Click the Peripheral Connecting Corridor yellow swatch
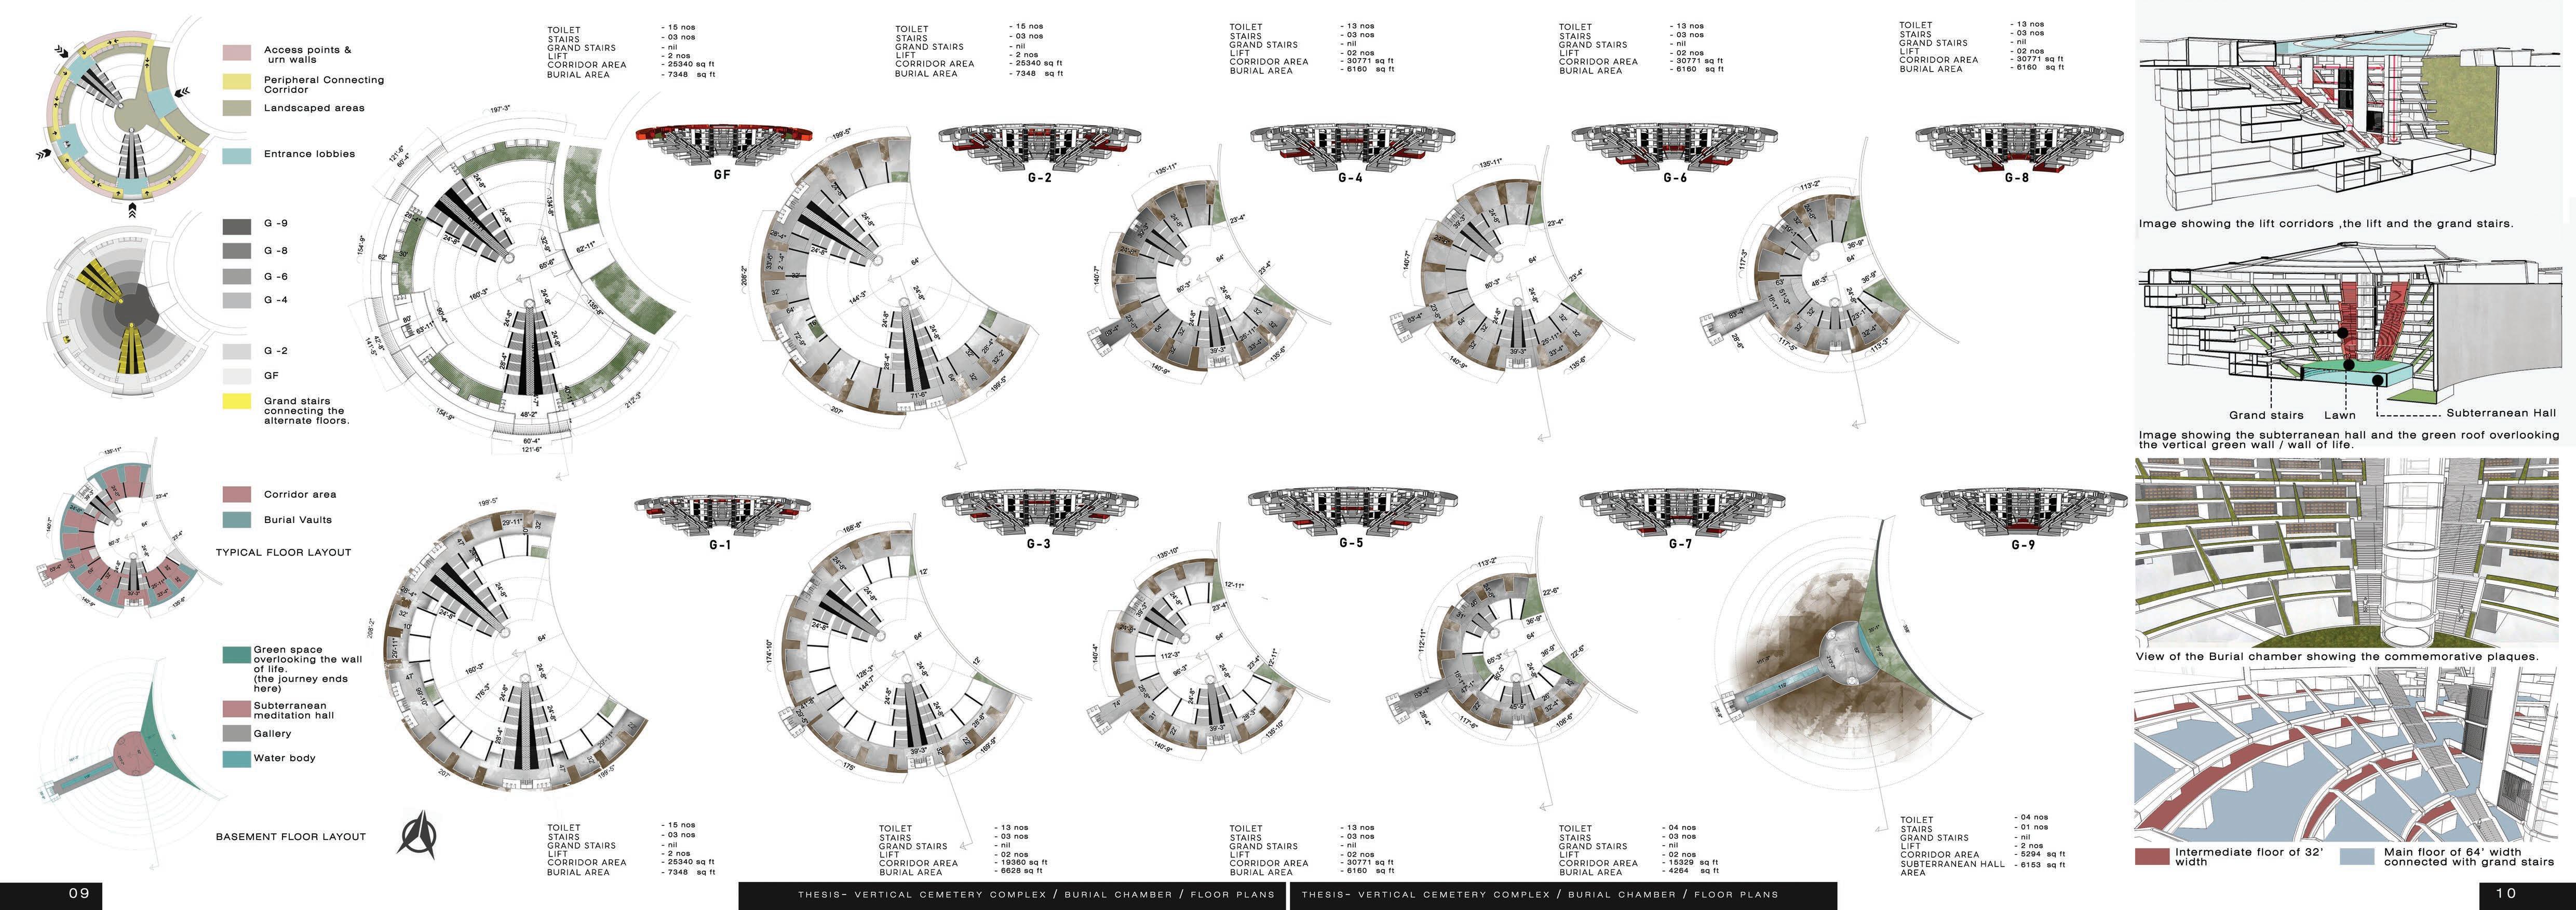Screen dimensions: 2576x910 click(x=236, y=82)
